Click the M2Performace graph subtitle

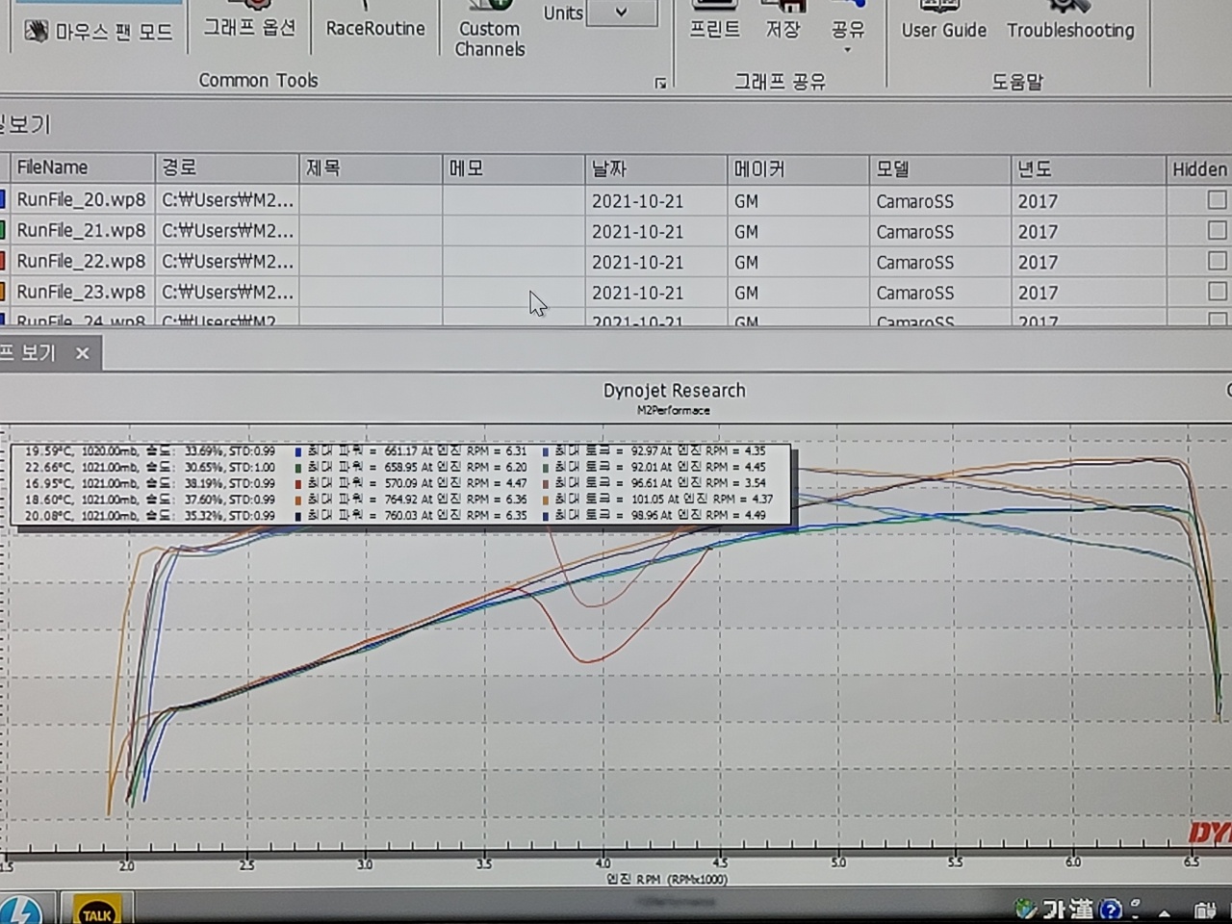[x=674, y=411]
